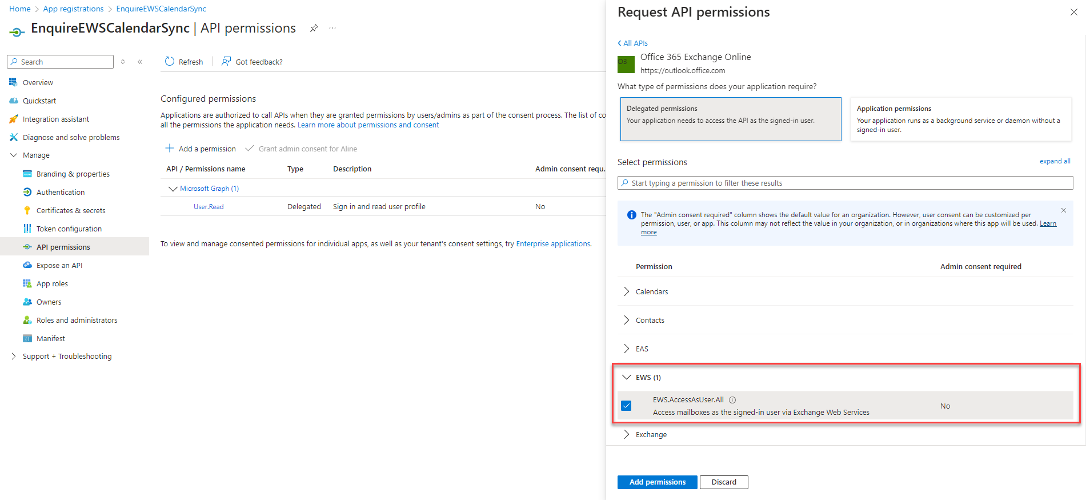Uncheck the EWS.AccessAsUser.All checkbox
This screenshot has width=1086, height=500.
point(626,406)
